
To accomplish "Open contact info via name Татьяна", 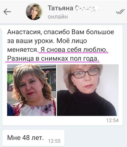I will [x=60, y=8].
